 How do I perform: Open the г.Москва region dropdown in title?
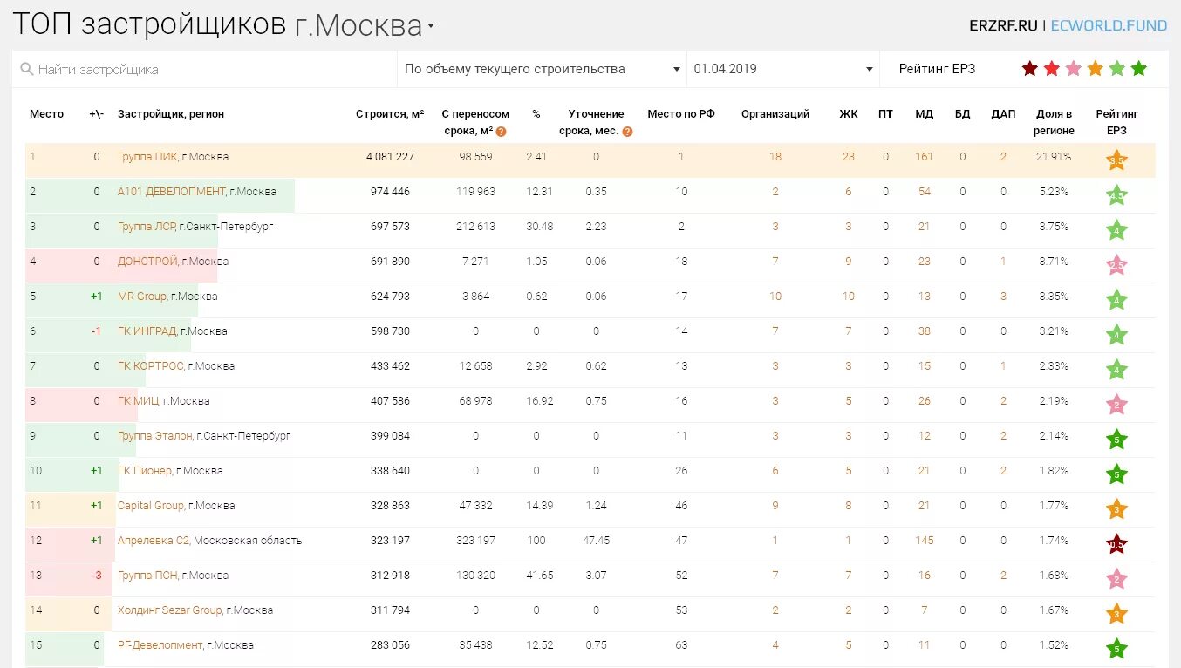(x=365, y=25)
